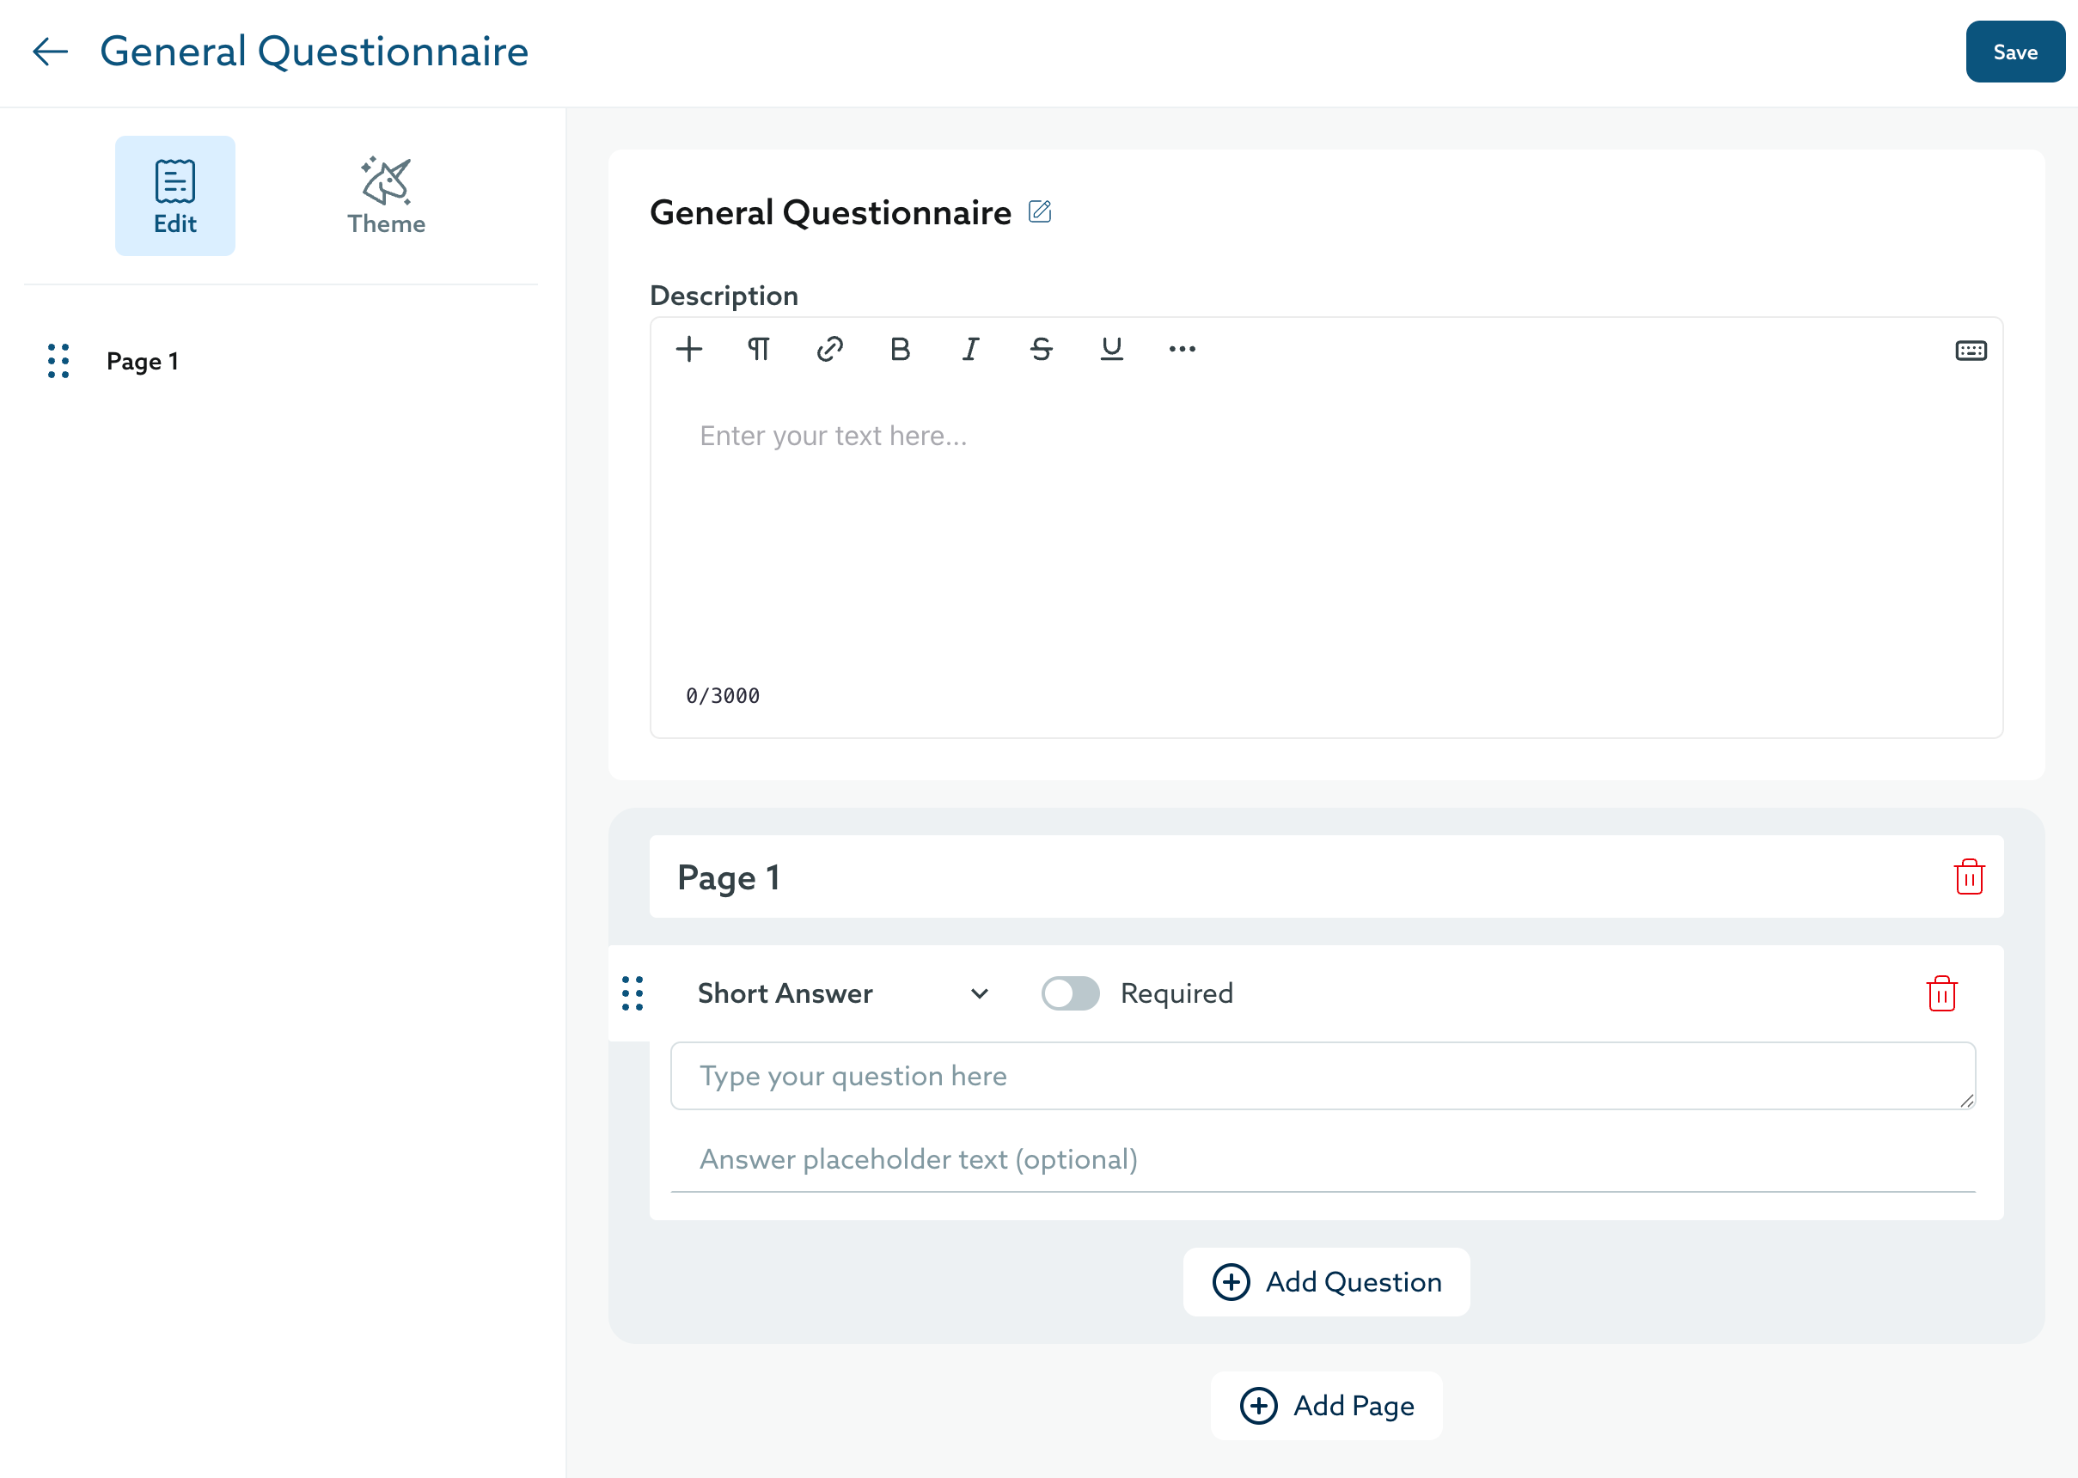The image size is (2078, 1478).
Task: Click the keyboard shortcuts icon
Action: point(1971,351)
